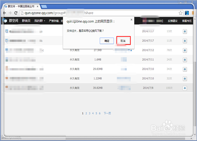Image resolution: width=197 pixels, height=141 pixels.
Task: Click the 34次 download count
Action: point(169,69)
